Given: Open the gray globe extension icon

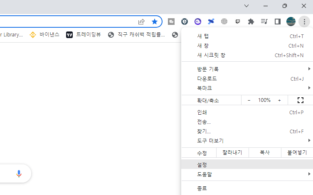Looking at the screenshot, I should click(x=224, y=22).
